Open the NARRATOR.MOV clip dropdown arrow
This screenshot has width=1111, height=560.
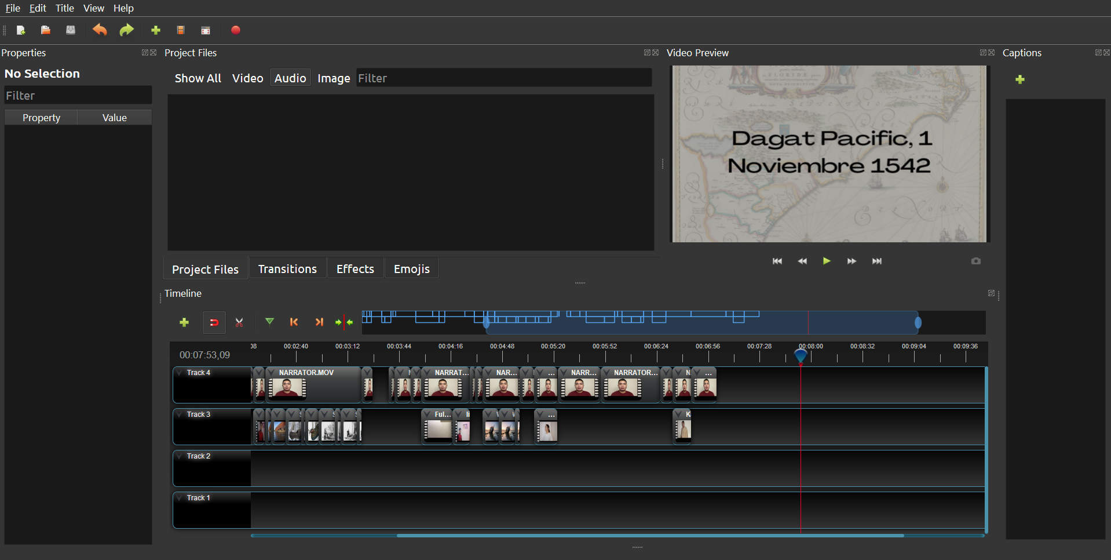coord(270,373)
